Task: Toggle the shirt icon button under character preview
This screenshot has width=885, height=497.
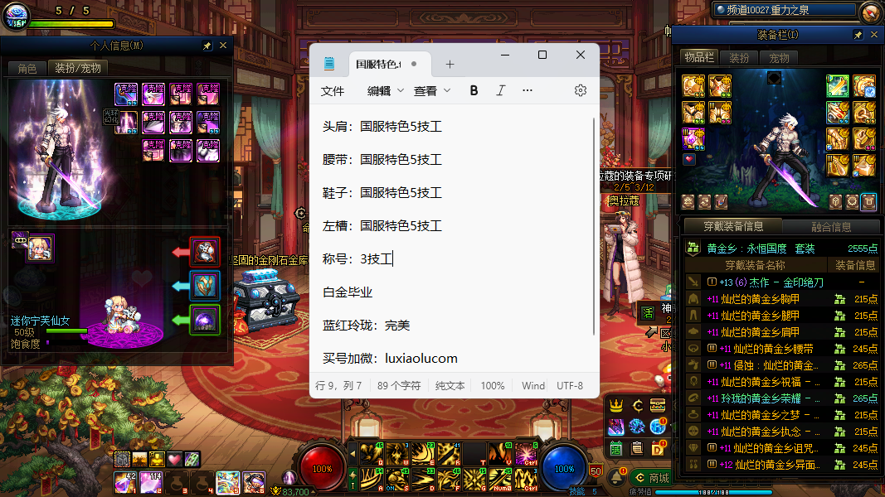Action: 868,201
